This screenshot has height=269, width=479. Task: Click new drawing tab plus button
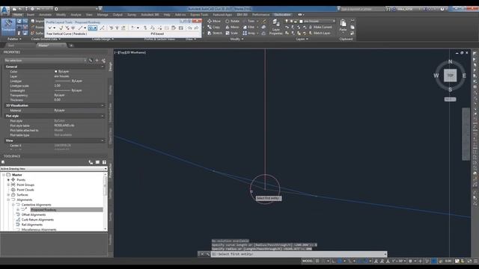tap(71, 46)
